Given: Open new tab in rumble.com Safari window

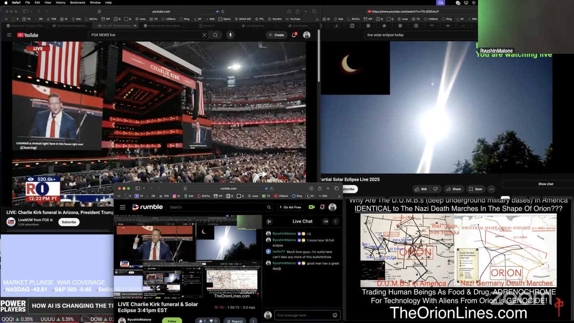Looking at the screenshot, I should tap(328, 188).
